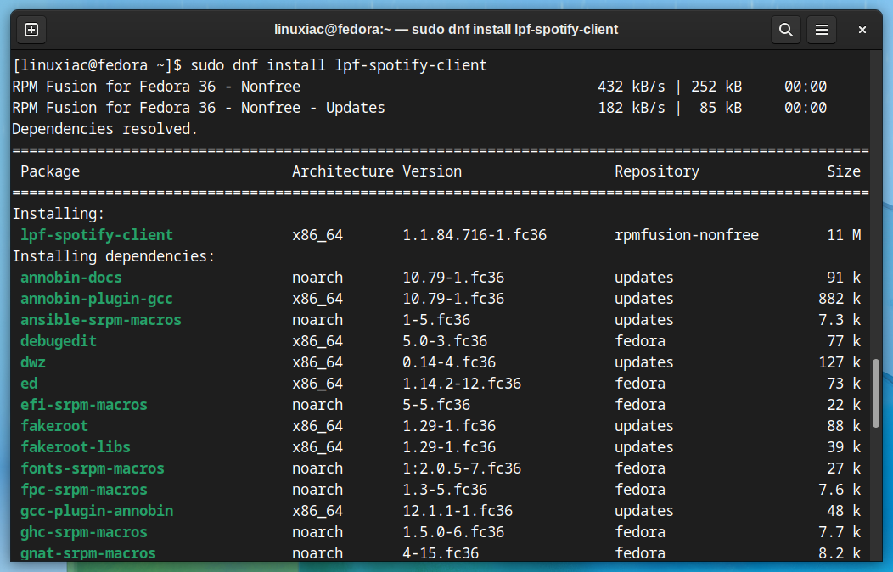Select annobin-plugin-gcc package name

click(x=97, y=299)
